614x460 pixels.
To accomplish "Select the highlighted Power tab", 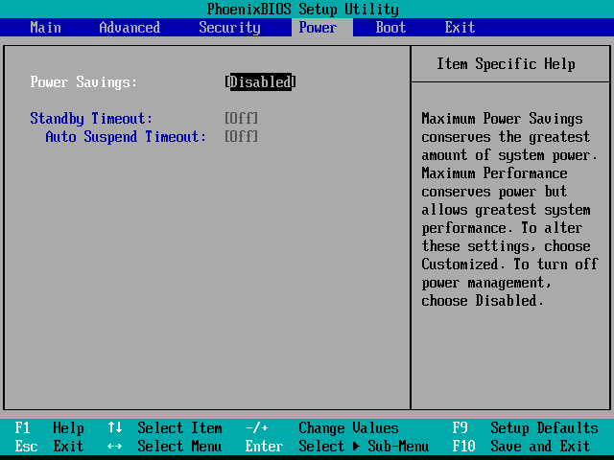I will pyautogui.click(x=318, y=28).
